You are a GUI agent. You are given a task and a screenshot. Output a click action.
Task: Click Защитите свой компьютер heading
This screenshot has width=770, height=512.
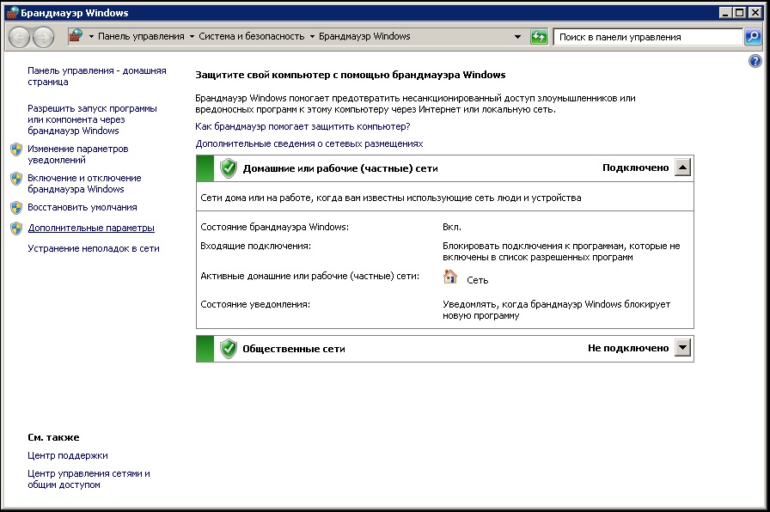click(350, 75)
